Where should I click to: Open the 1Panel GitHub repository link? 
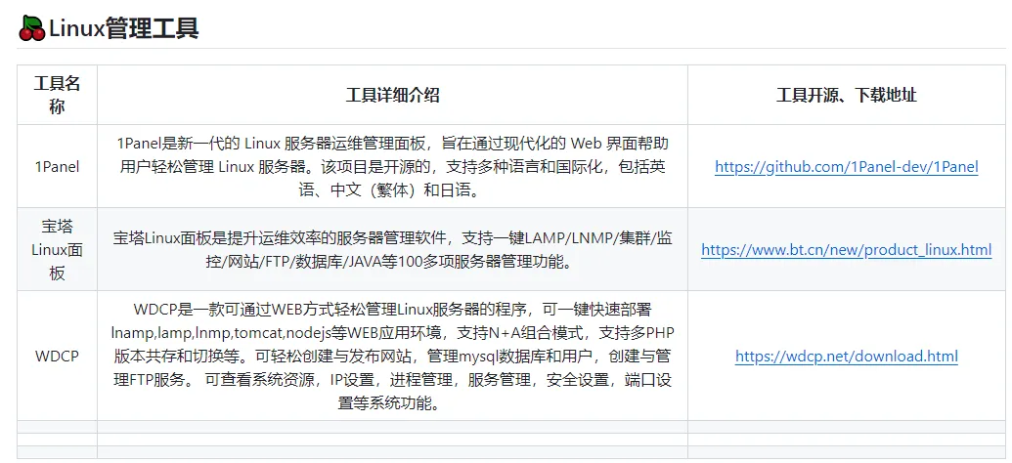point(846,167)
